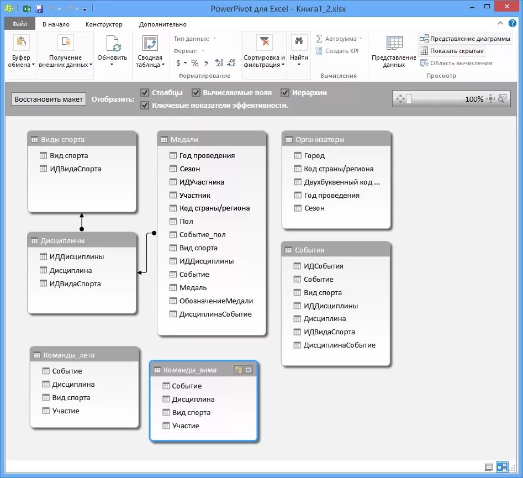This screenshot has width=523, height=478.
Task: Uncheck Вычисляемые поля checkbox
Action: tap(196, 92)
